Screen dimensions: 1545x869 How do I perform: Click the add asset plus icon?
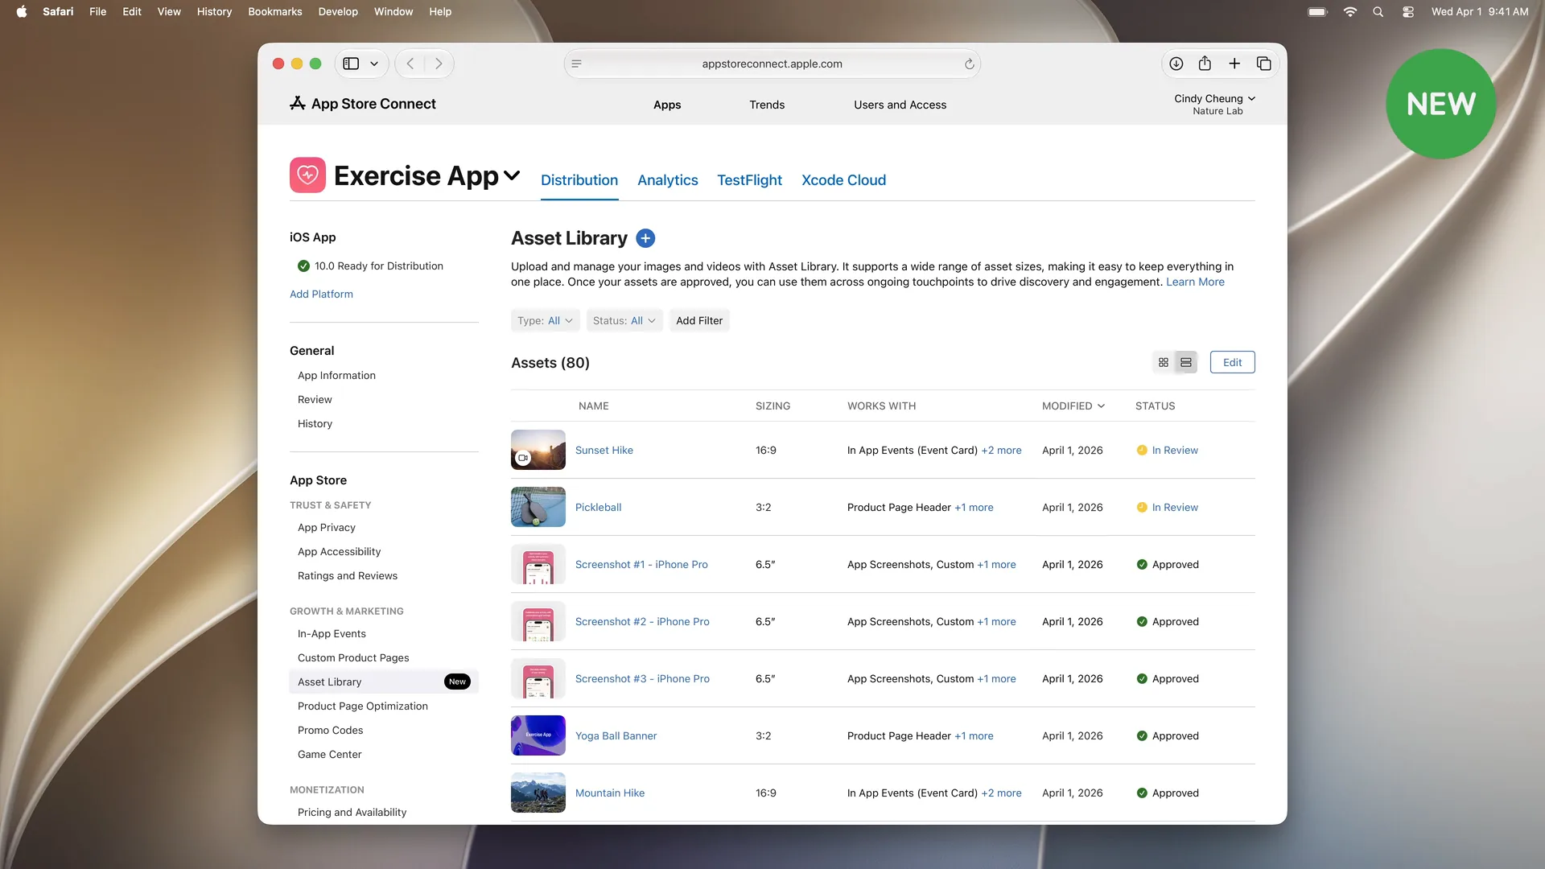pyautogui.click(x=645, y=238)
